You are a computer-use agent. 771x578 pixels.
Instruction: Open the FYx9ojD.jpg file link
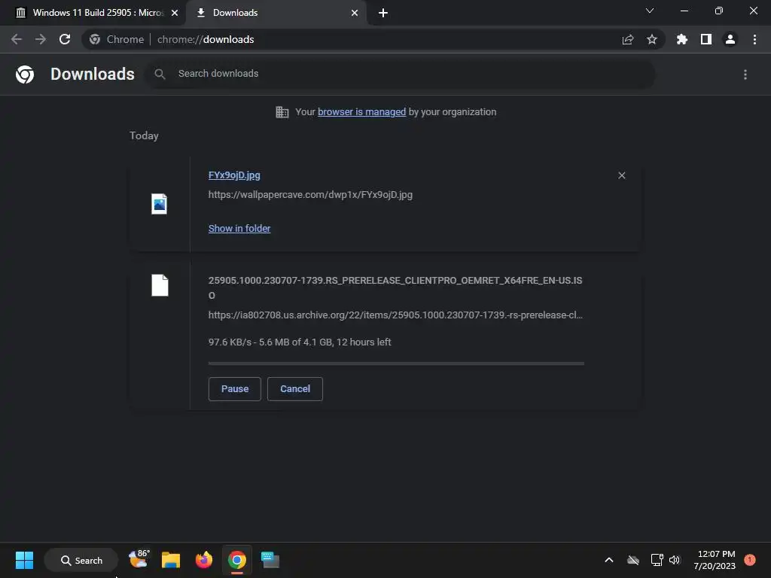tap(234, 175)
